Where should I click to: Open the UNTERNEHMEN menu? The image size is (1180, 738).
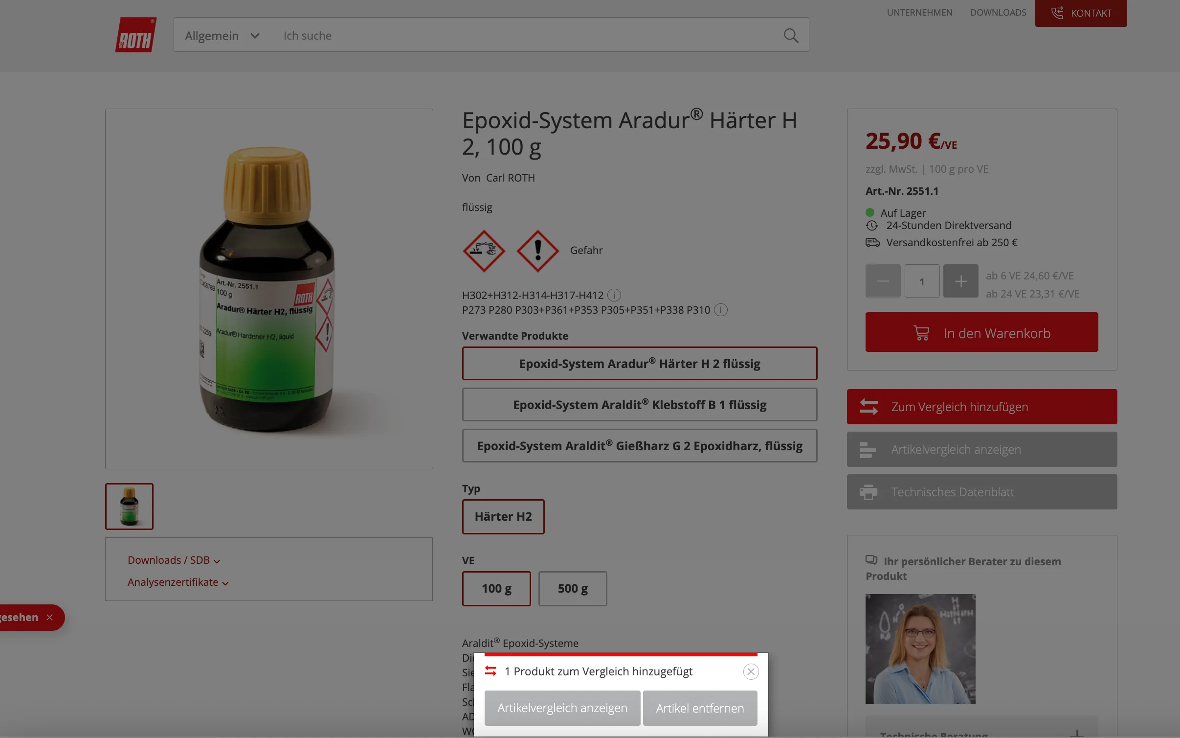(919, 13)
